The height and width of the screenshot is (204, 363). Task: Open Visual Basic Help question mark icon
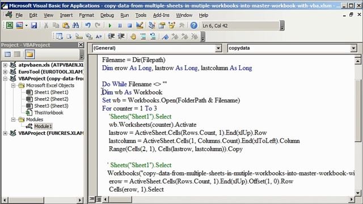point(194,25)
